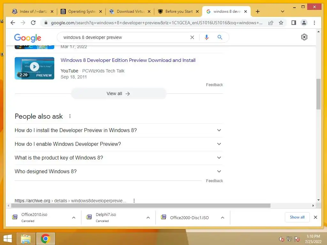Open a new tab with plus button
Screen dimensions: 327x245
coord(258,11)
